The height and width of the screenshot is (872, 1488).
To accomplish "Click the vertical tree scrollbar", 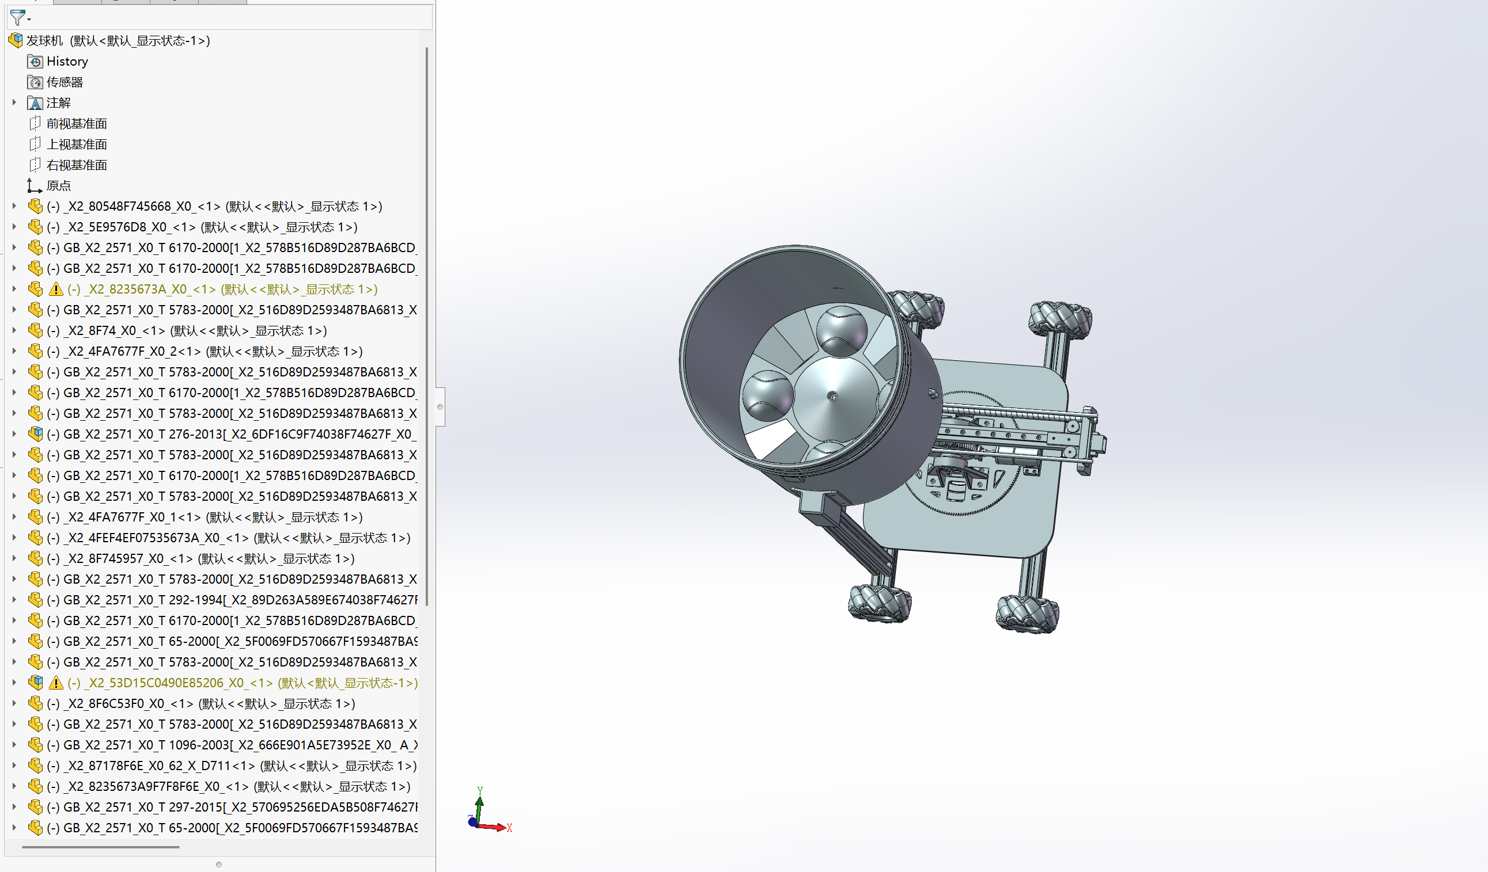I will [426, 325].
